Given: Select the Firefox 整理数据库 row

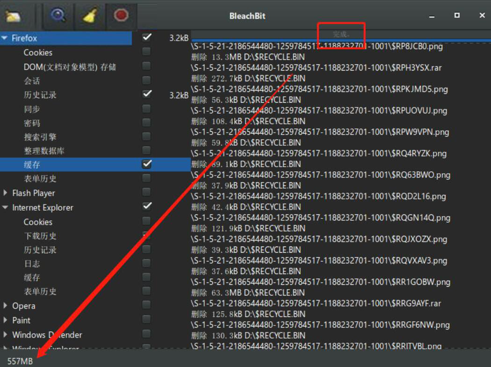Looking at the screenshot, I should point(95,151).
